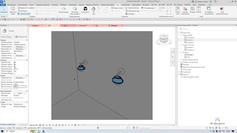This screenshot has width=237, height=133.
Task: Collapse Планы этажей in project browser
Action: [x=181, y=35]
